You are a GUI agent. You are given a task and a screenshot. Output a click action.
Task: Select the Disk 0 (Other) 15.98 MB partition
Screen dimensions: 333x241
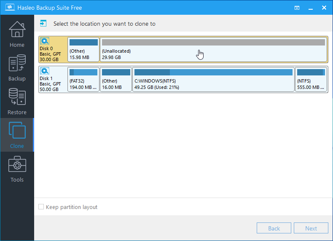tap(83, 49)
